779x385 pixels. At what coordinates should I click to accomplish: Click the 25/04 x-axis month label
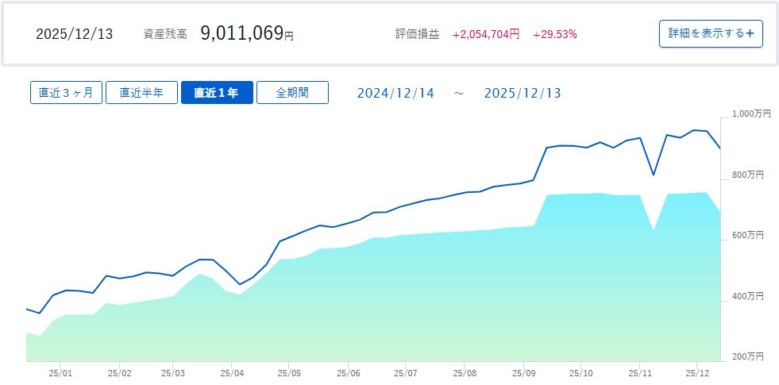pyautogui.click(x=231, y=372)
